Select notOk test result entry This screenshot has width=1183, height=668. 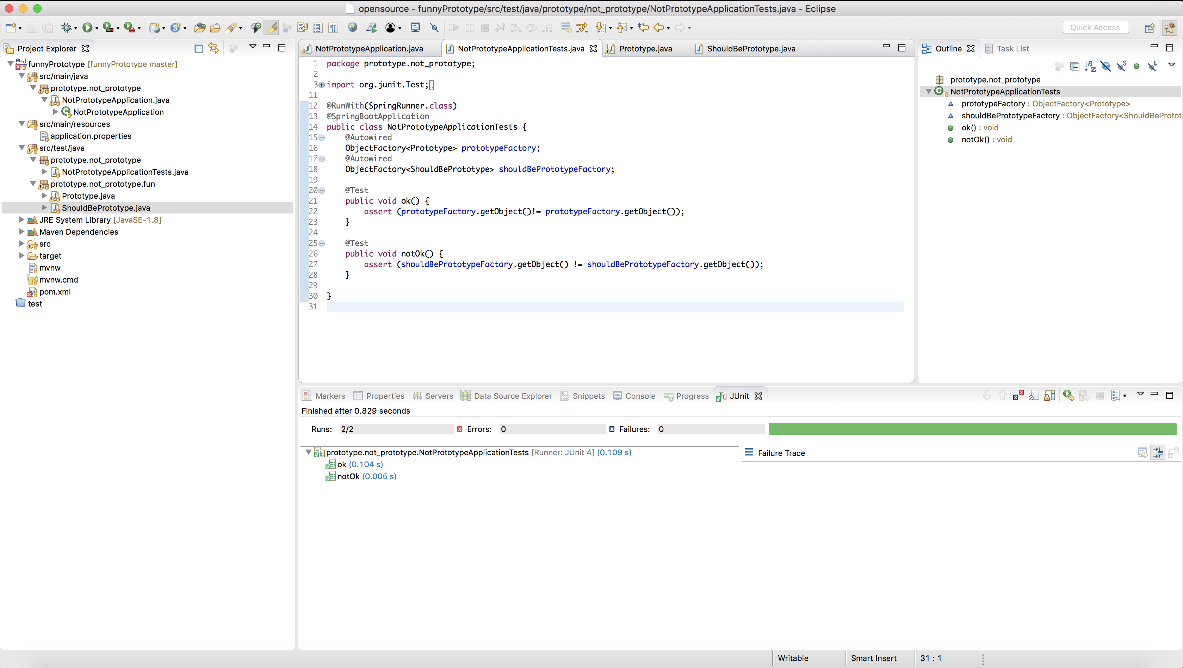pos(348,476)
